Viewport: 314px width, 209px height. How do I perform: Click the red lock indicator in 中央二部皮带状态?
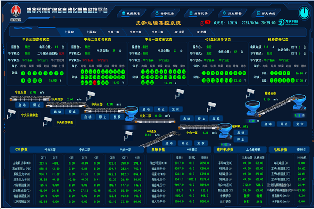pyautogui.click(x=95, y=83)
